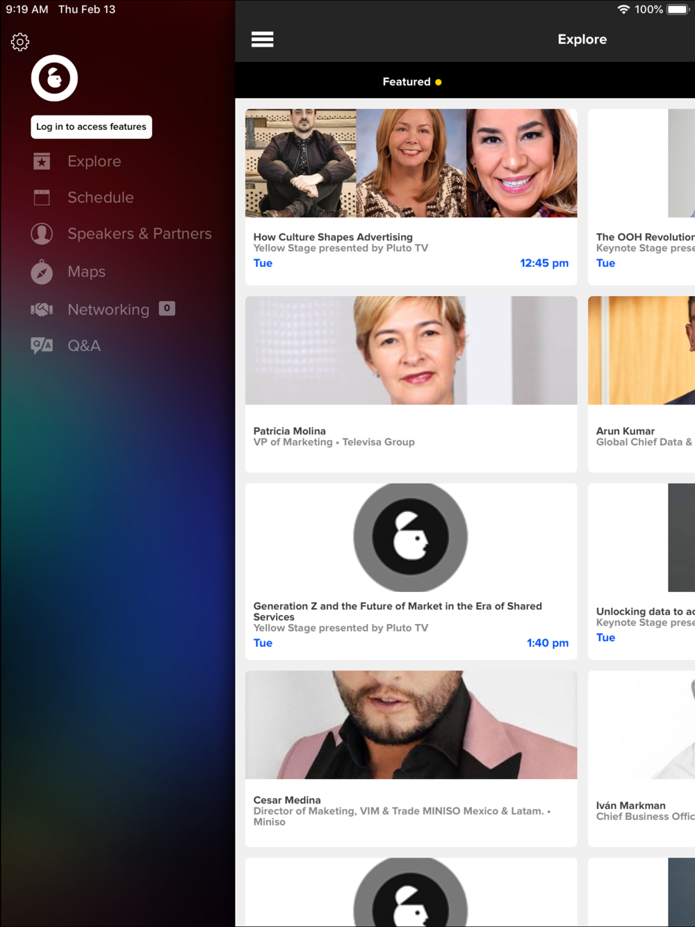Tap the bottom partially visible logo card

tap(411, 892)
